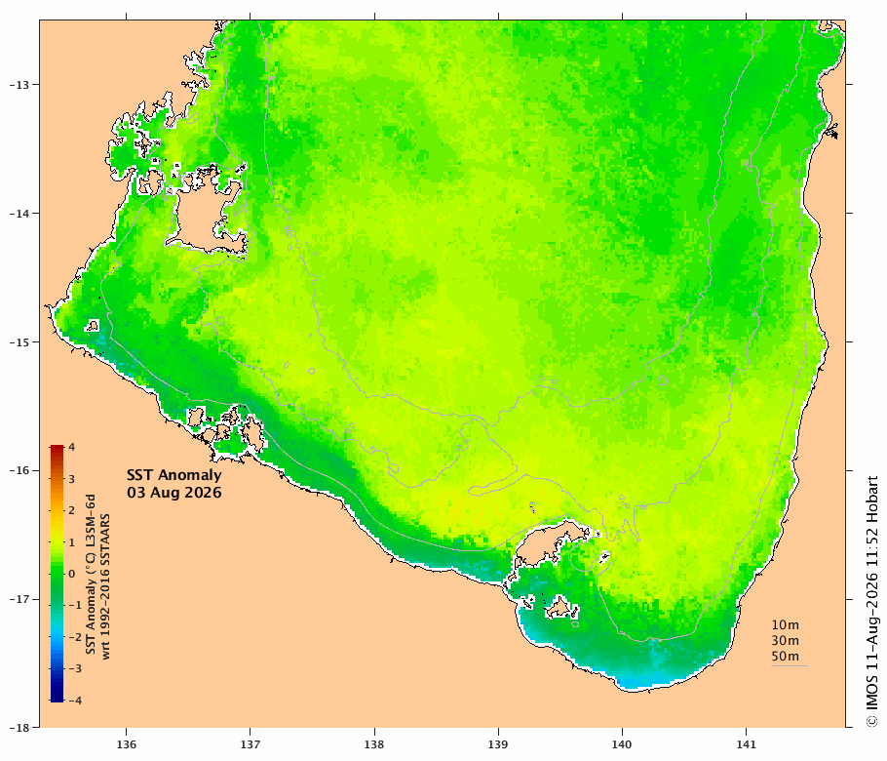Click the longitude label 139

(498, 744)
